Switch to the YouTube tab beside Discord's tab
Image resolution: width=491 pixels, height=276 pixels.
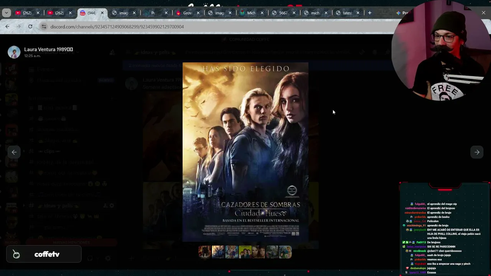[60, 13]
